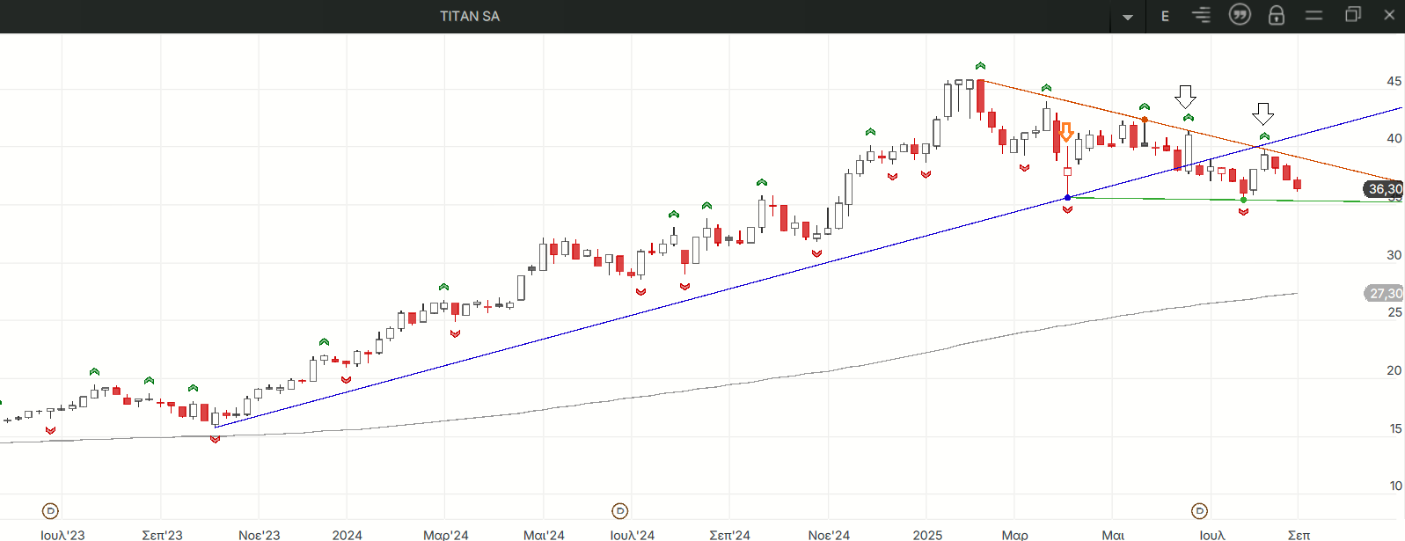This screenshot has width=1405, height=541.
Task: Open the dropdown arrow in the title bar
Action: point(1128,17)
